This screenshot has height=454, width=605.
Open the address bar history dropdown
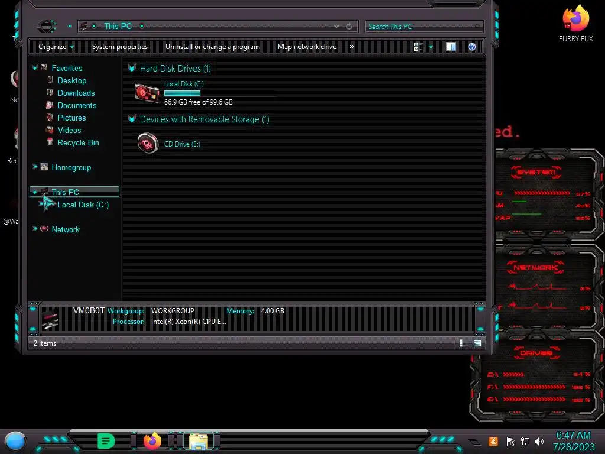point(336,26)
